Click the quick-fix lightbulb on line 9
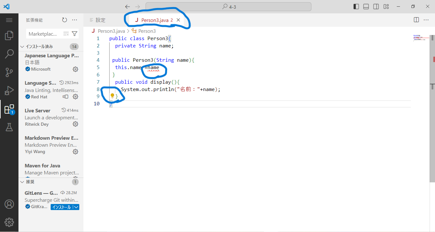The height and width of the screenshot is (232, 435). click(x=111, y=96)
